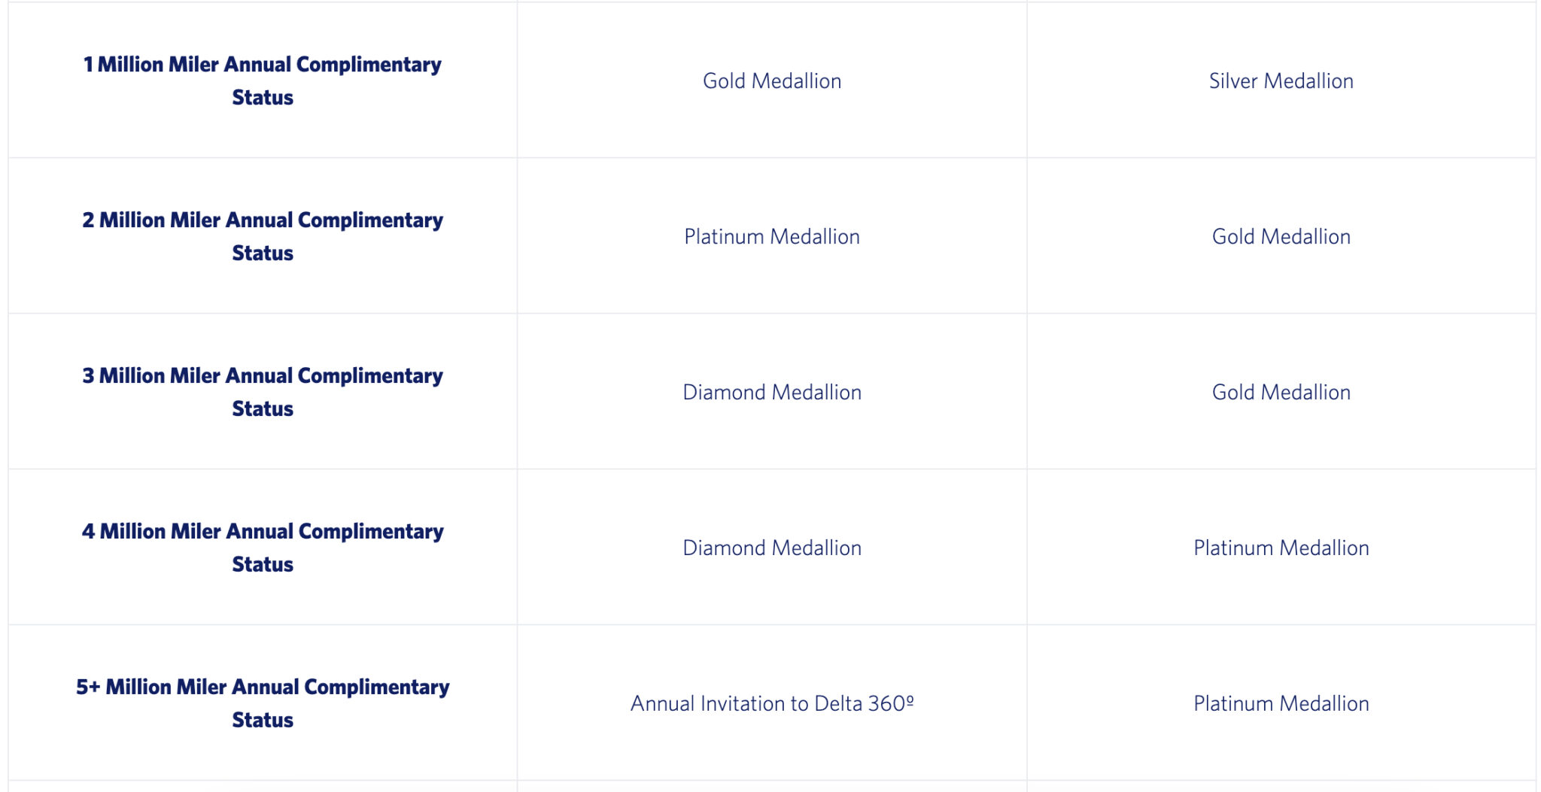Click the Silver Medallion cell
The height and width of the screenshot is (792, 1541).
click(x=1281, y=81)
